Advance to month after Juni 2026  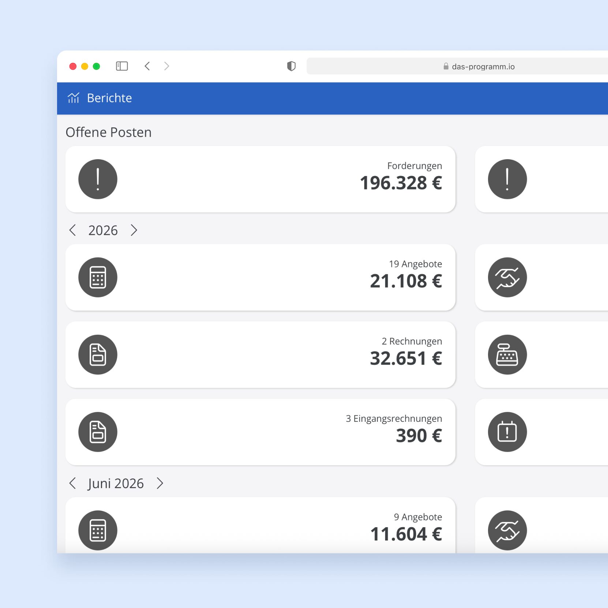tap(160, 483)
